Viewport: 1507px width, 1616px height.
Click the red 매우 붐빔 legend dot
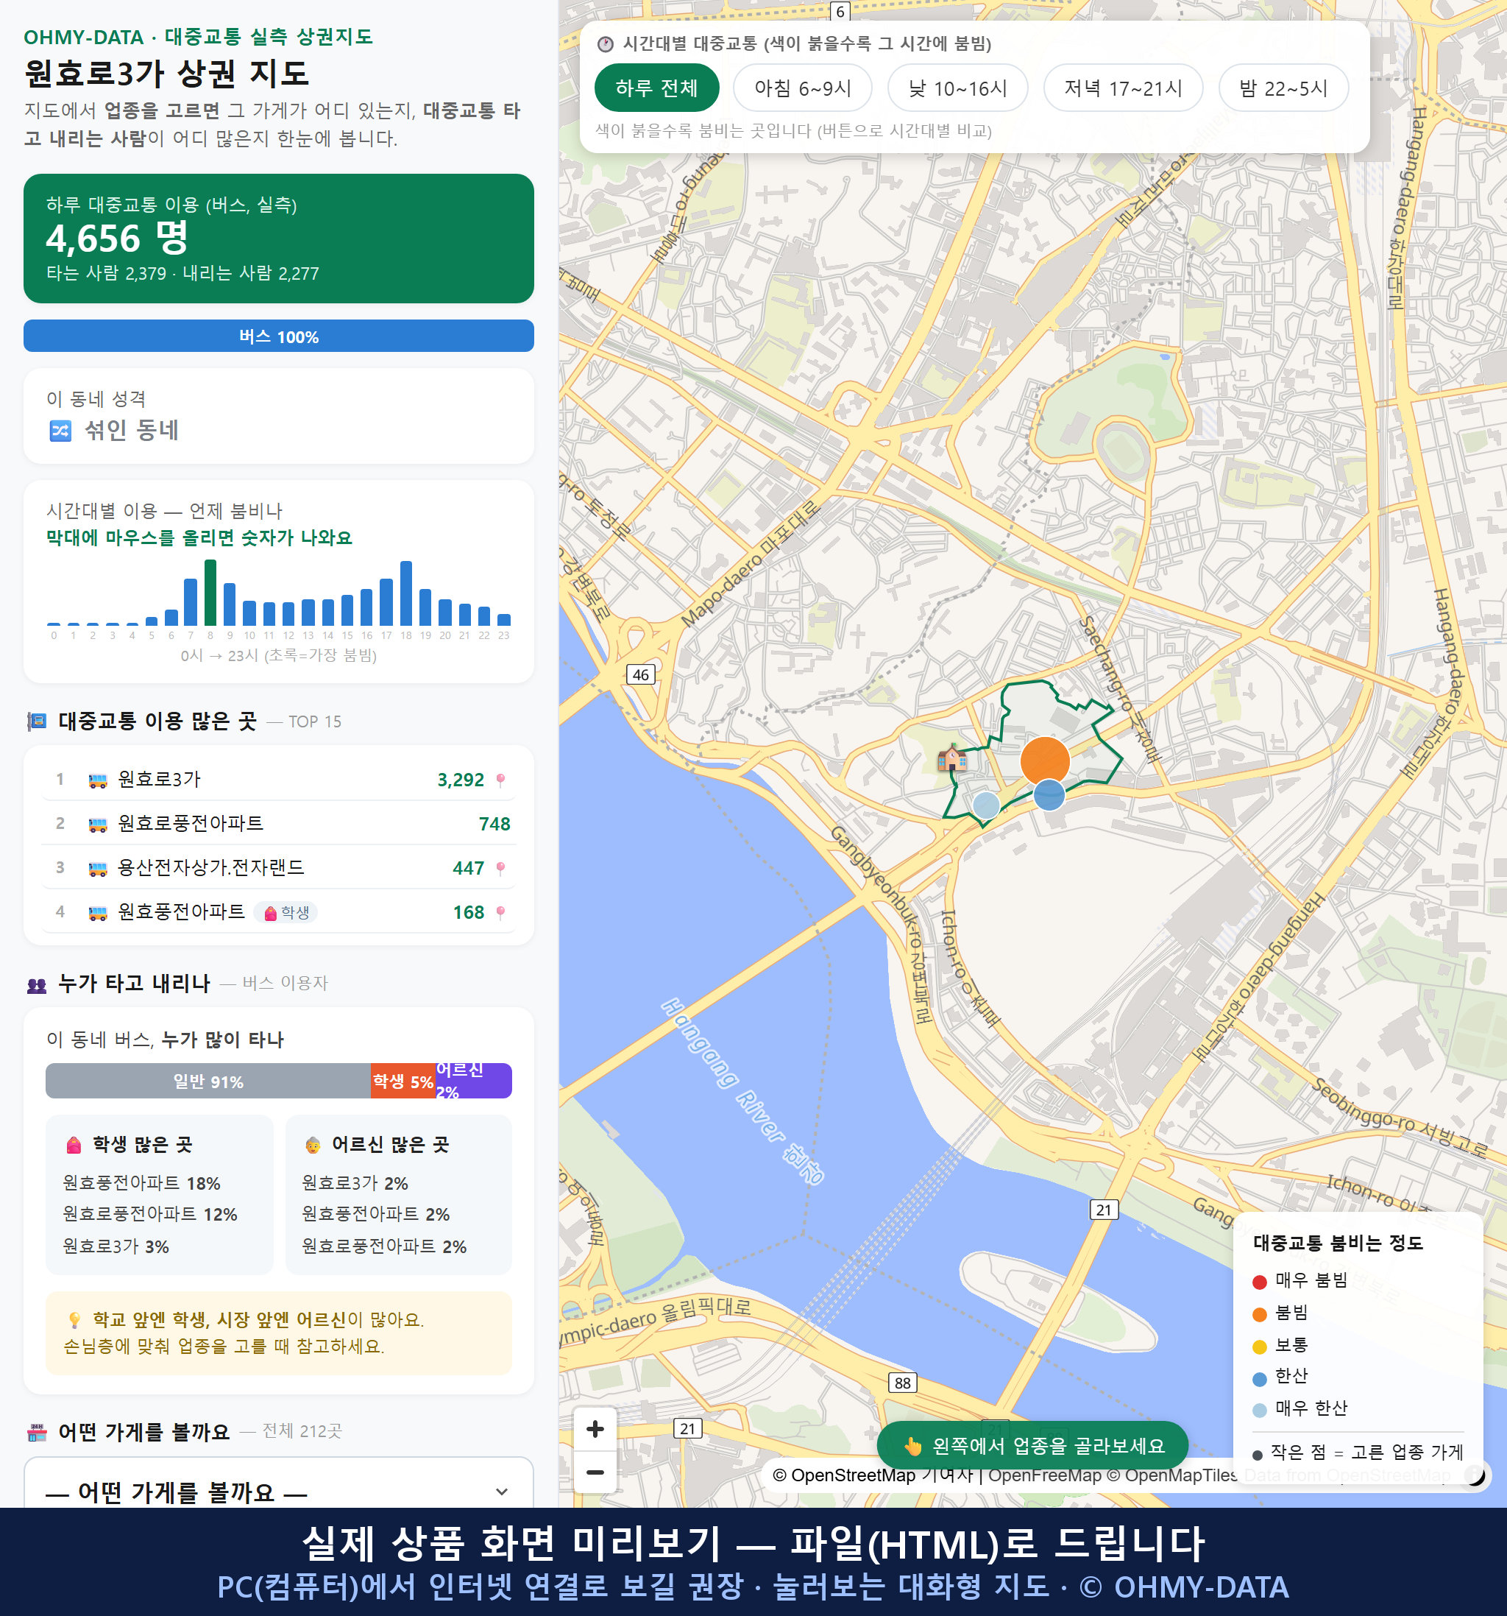point(1259,1282)
